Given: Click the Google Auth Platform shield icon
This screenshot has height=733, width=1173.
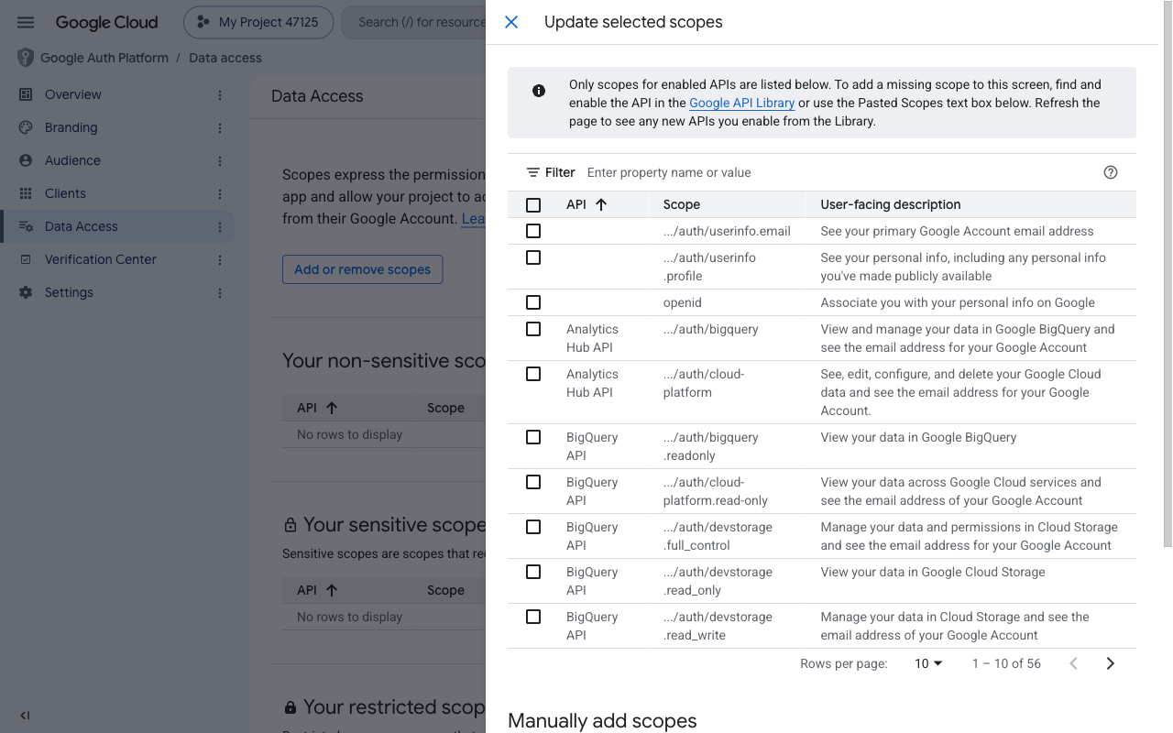Looking at the screenshot, I should pyautogui.click(x=26, y=58).
